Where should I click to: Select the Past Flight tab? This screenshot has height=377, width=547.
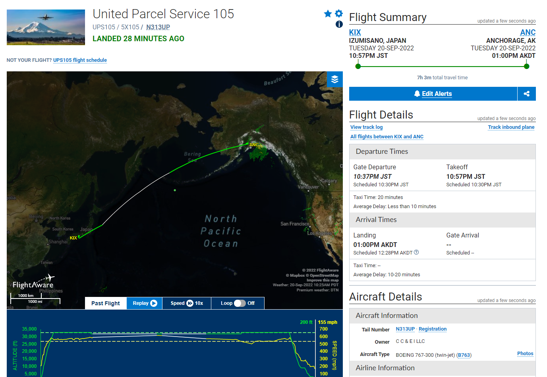pos(106,303)
